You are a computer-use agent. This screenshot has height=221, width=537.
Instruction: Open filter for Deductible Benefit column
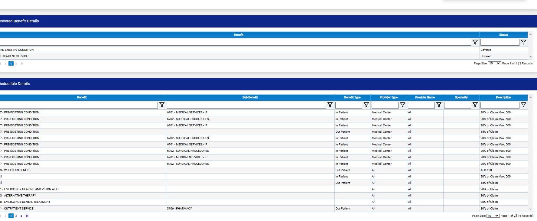pos(162,105)
